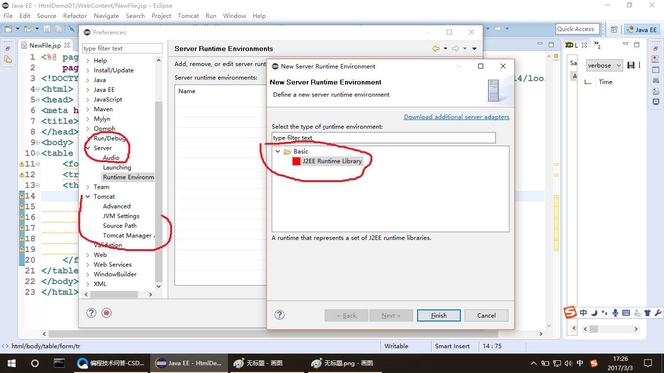Click the Save toolbar icon
This screenshot has width=664, height=373.
click(x=47, y=29)
